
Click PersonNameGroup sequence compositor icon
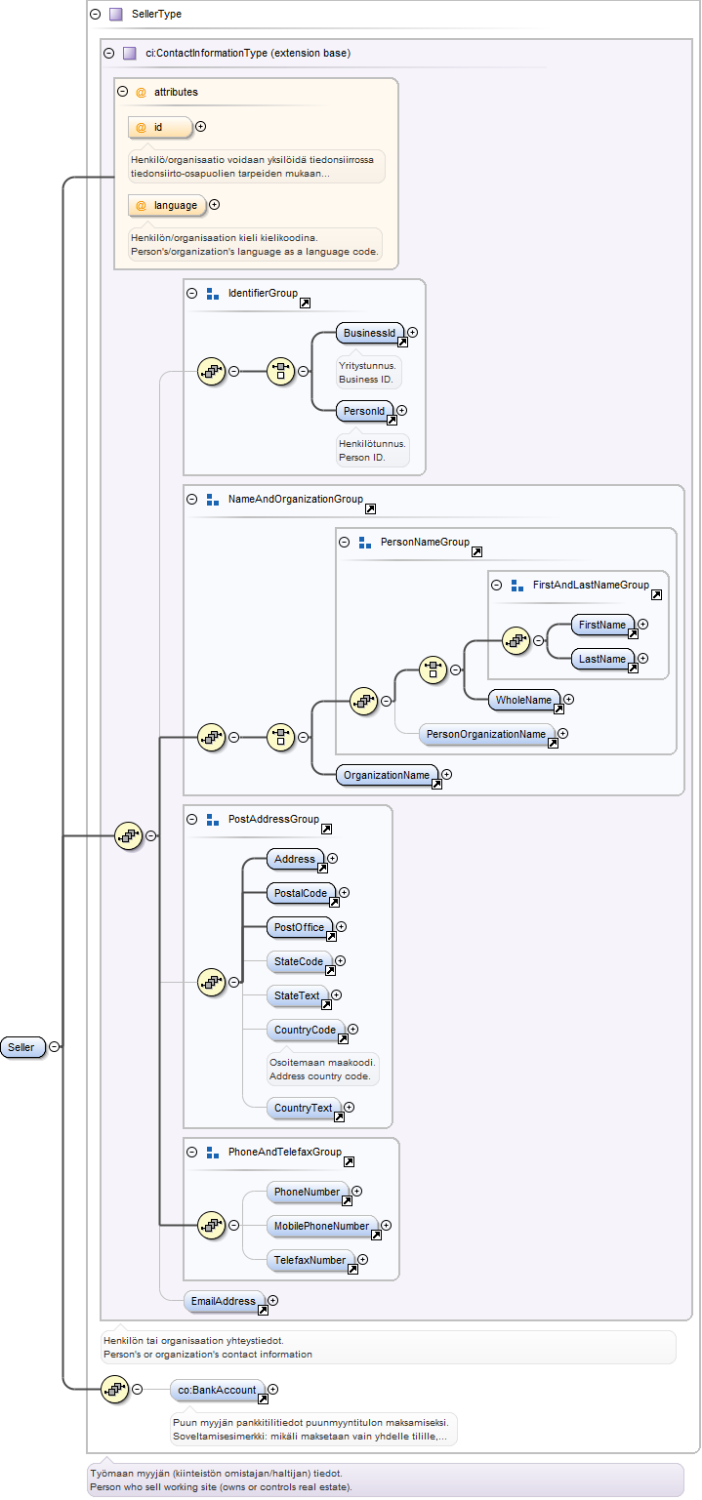tap(364, 700)
